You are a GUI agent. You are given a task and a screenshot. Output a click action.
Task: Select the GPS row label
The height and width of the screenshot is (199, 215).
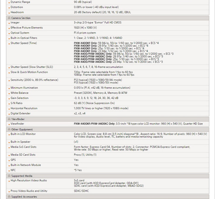point(13,160)
